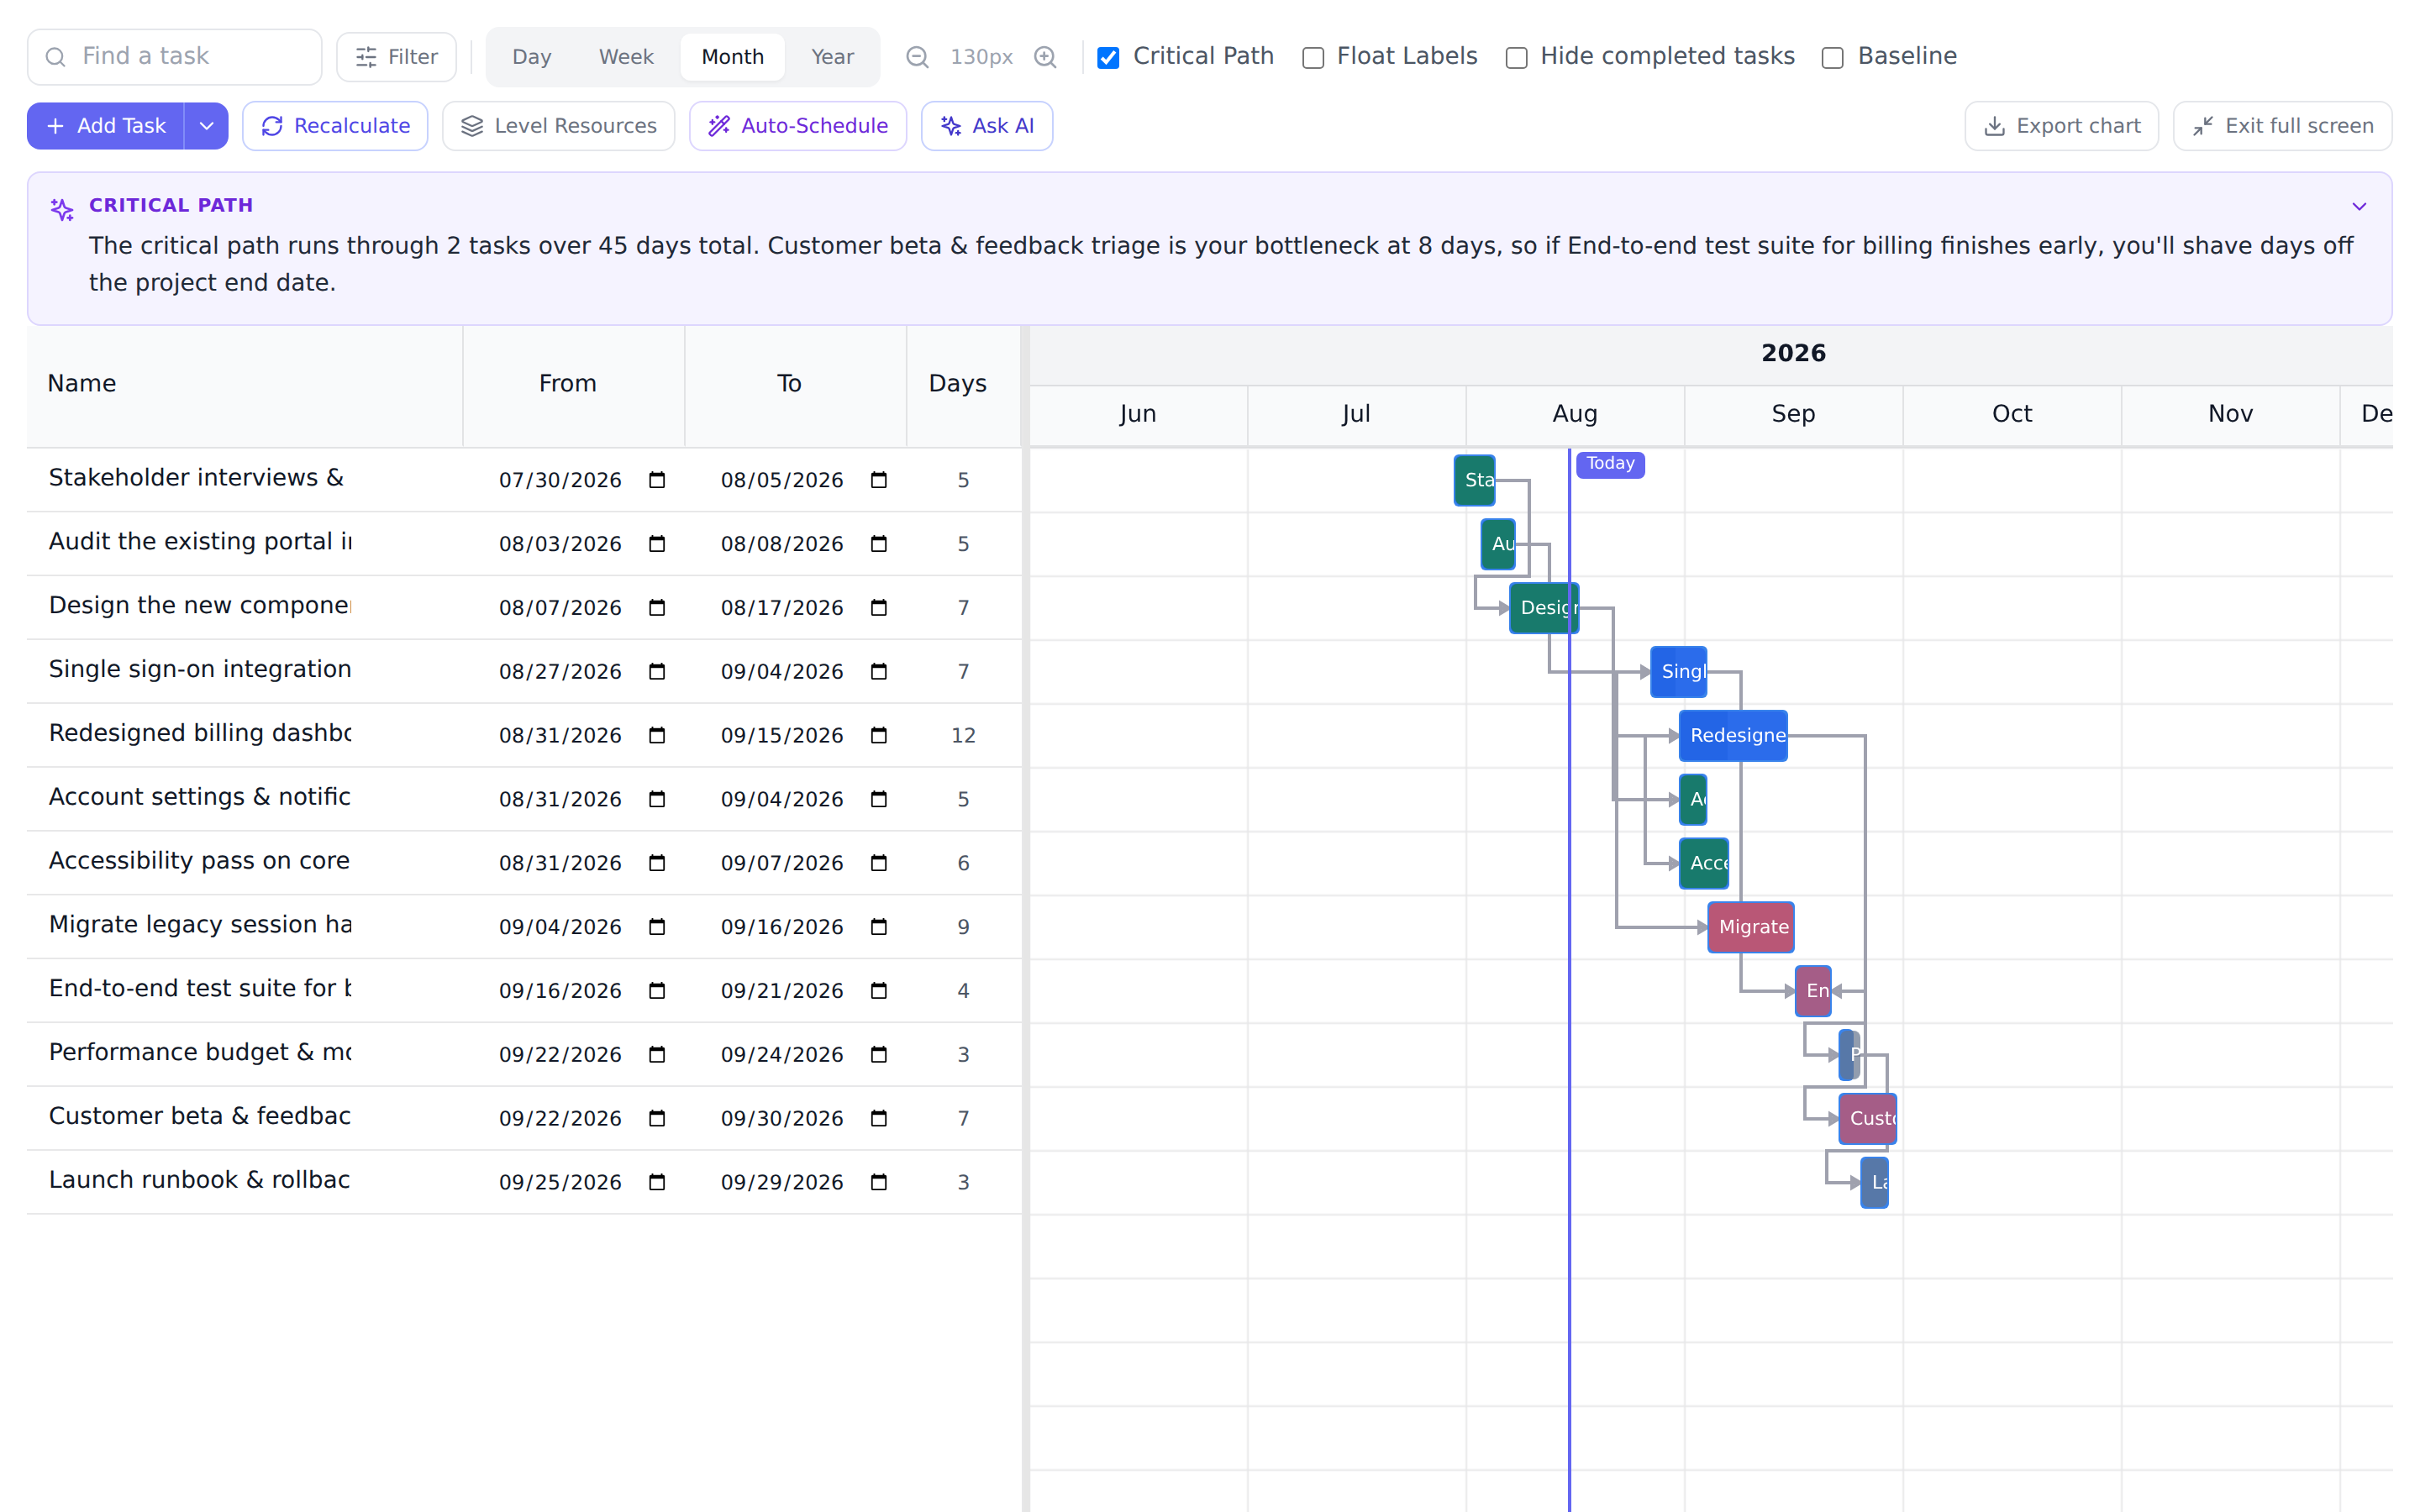Select the Accessibility pass bar in chart
The width and height of the screenshot is (2420, 1512).
click(x=1704, y=863)
